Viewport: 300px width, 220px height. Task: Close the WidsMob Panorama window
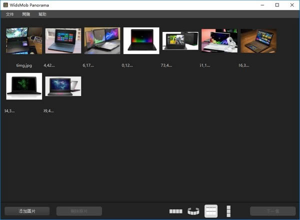[292, 5]
